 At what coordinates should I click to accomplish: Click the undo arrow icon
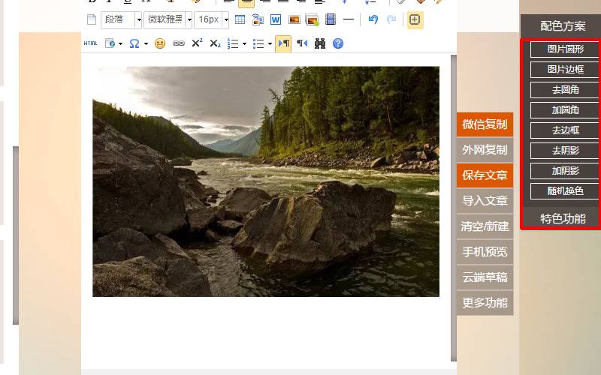point(373,20)
